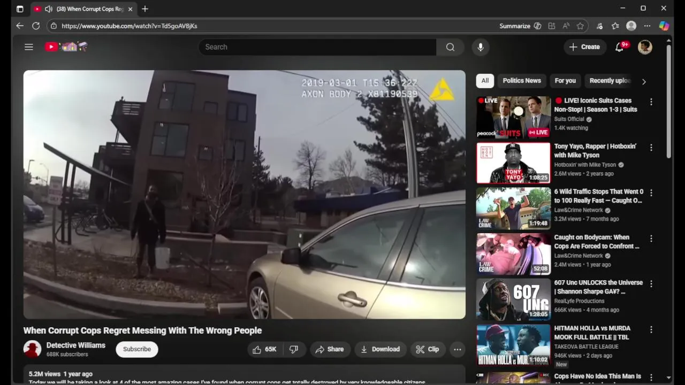The image size is (685, 385).
Task: Create a clip of the video
Action: click(428, 349)
